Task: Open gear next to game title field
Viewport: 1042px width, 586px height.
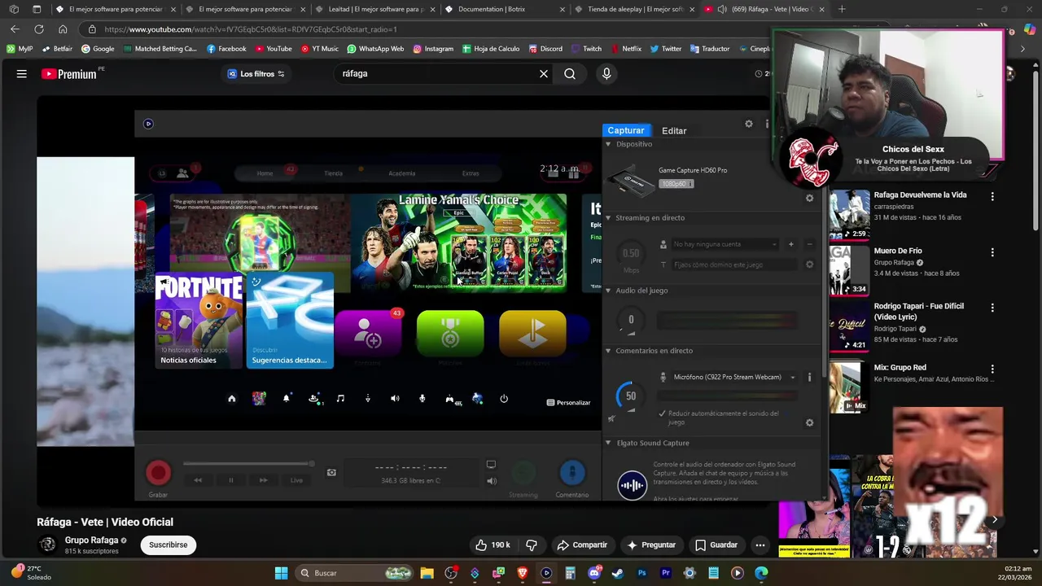Action: 809,265
